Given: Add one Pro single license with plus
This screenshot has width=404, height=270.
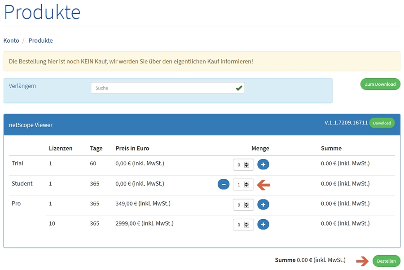Looking at the screenshot, I should point(263,204).
